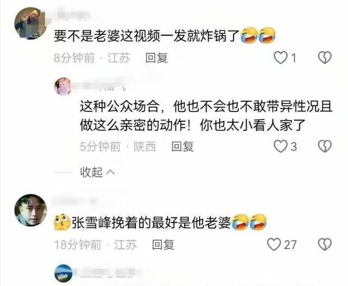This screenshot has height=286, width=348.
Task: Dislike the 要不是老婆这视频 comment
Action: (x=325, y=58)
